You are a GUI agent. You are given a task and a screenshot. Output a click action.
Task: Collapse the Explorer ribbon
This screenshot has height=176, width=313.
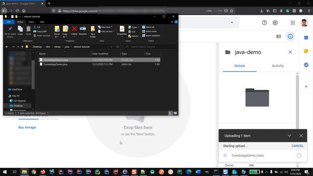tap(172, 22)
